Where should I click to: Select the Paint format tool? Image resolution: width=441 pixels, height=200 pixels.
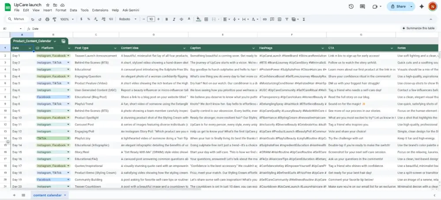coord(55,19)
